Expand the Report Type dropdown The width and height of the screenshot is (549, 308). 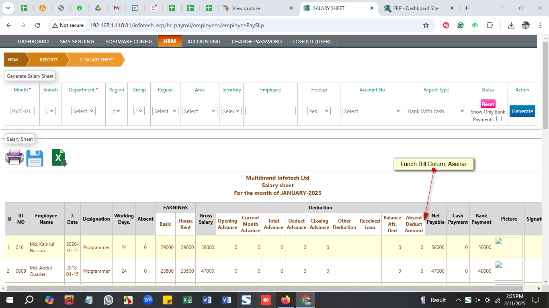tap(436, 111)
